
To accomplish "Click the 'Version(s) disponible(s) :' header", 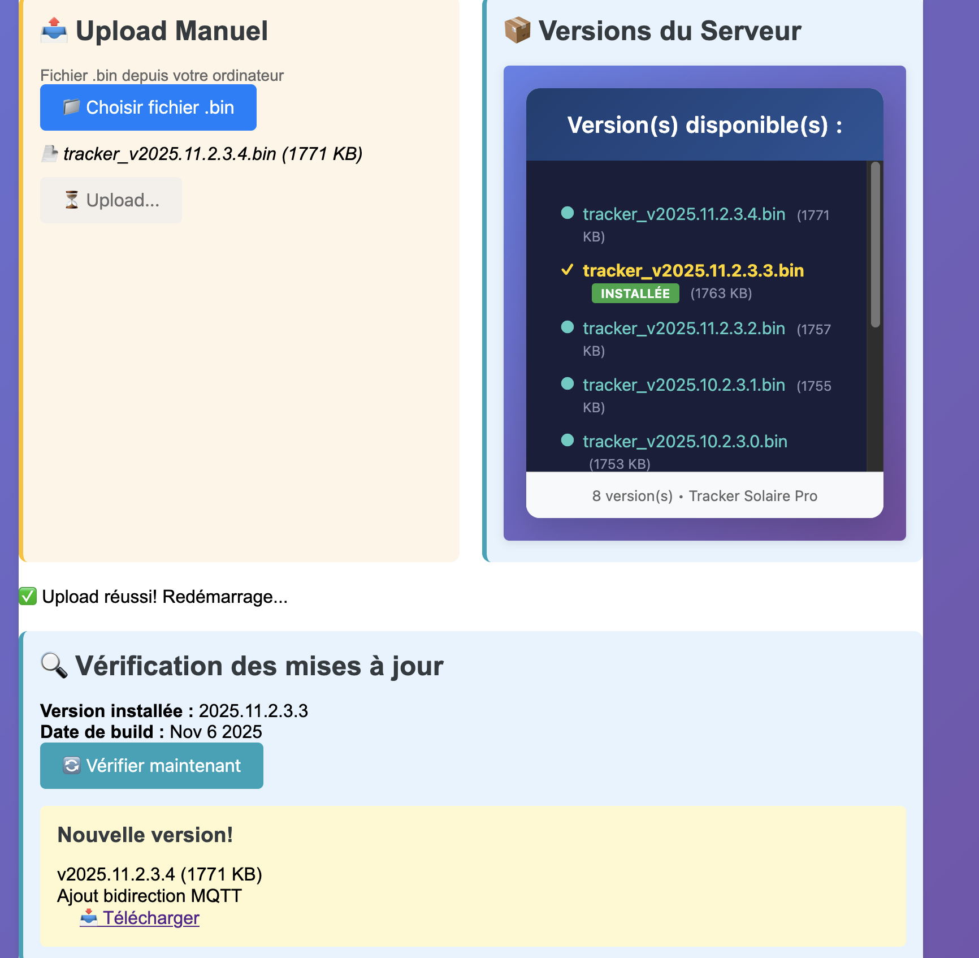I will (x=705, y=125).
